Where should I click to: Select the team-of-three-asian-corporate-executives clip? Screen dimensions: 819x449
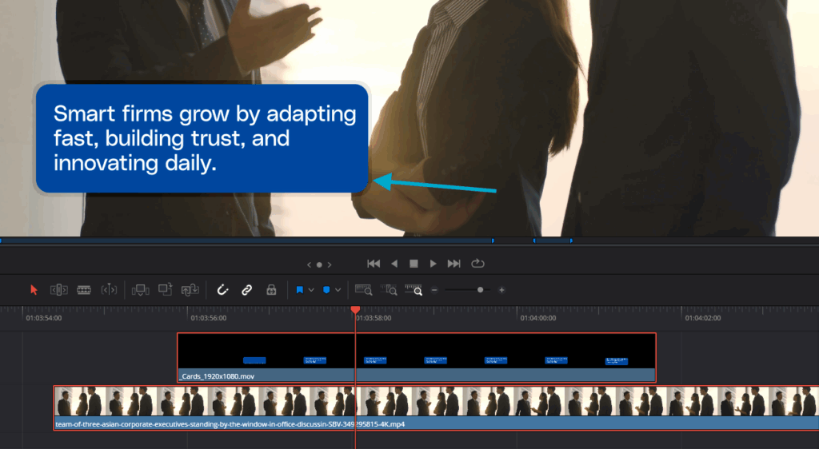tap(436, 407)
